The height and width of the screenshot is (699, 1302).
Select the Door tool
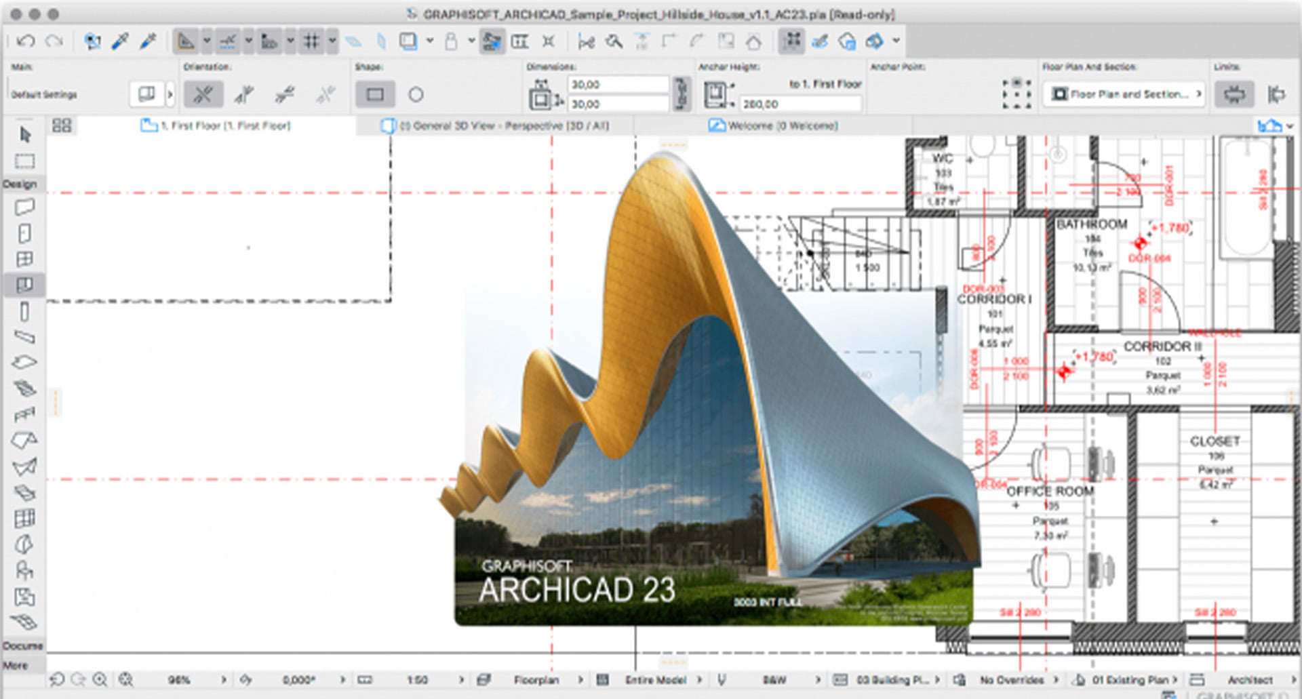coord(25,233)
